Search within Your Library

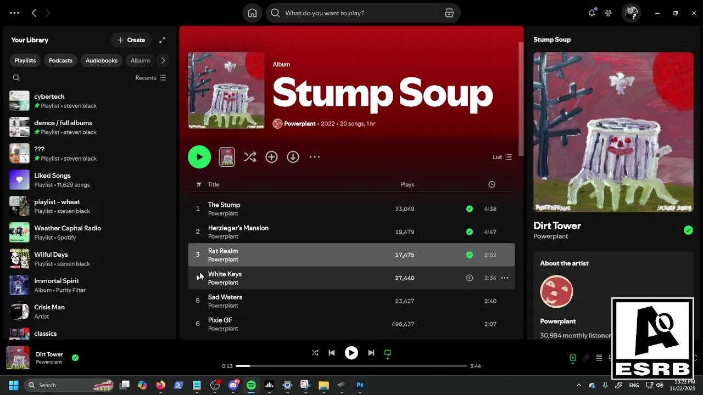pos(16,78)
